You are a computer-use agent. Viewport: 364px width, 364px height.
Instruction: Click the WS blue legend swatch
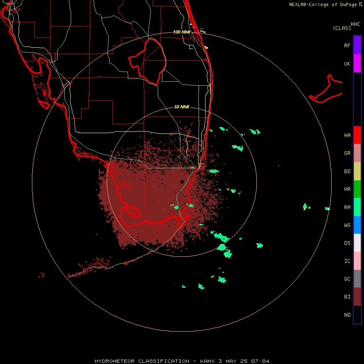click(x=357, y=225)
